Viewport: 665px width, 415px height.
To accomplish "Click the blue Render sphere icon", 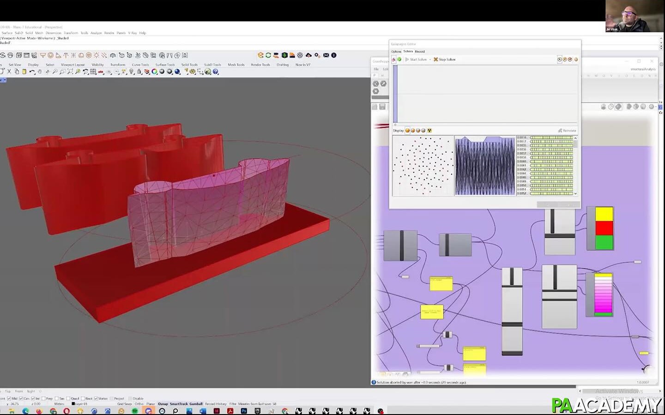I will pos(177,72).
